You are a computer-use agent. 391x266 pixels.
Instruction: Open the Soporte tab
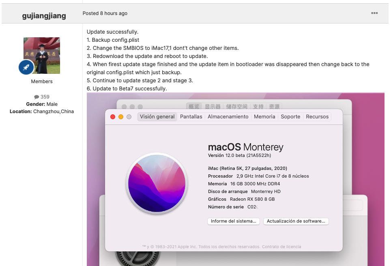click(290, 117)
